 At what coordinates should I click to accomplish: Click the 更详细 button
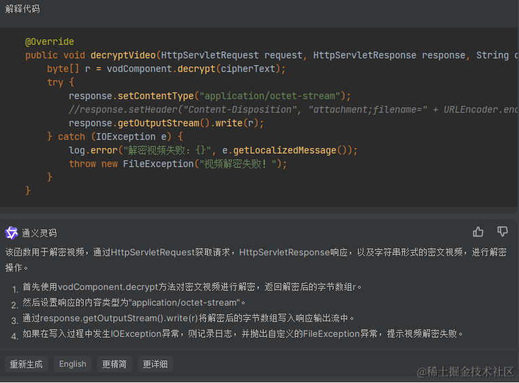156,364
